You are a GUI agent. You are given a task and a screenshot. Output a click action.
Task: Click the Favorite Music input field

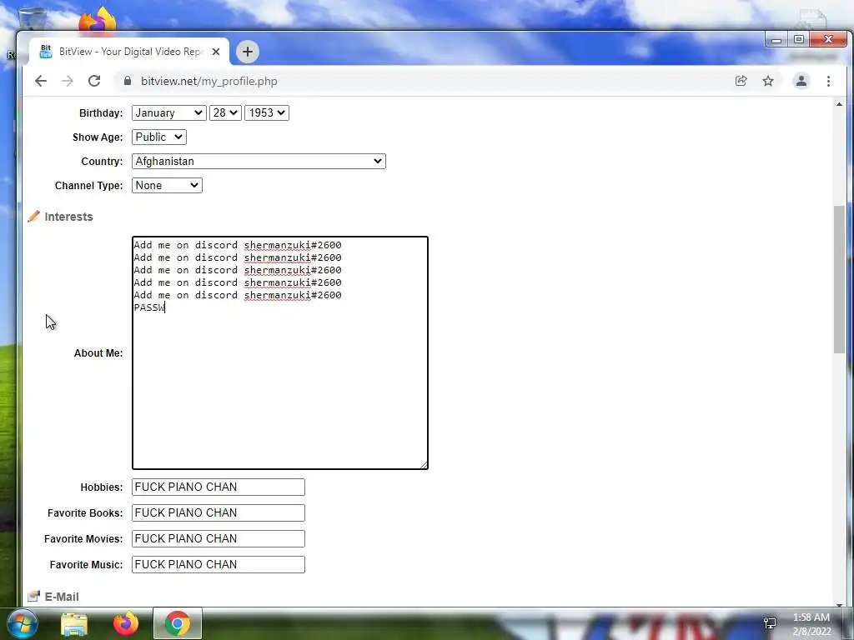coord(219,564)
